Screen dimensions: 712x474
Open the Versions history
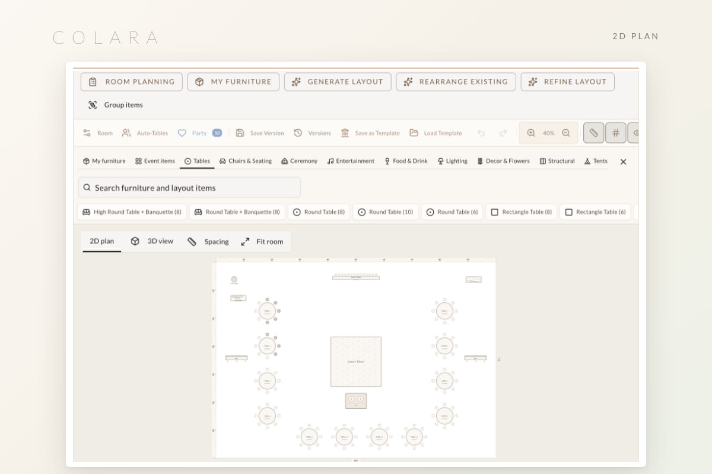point(312,133)
